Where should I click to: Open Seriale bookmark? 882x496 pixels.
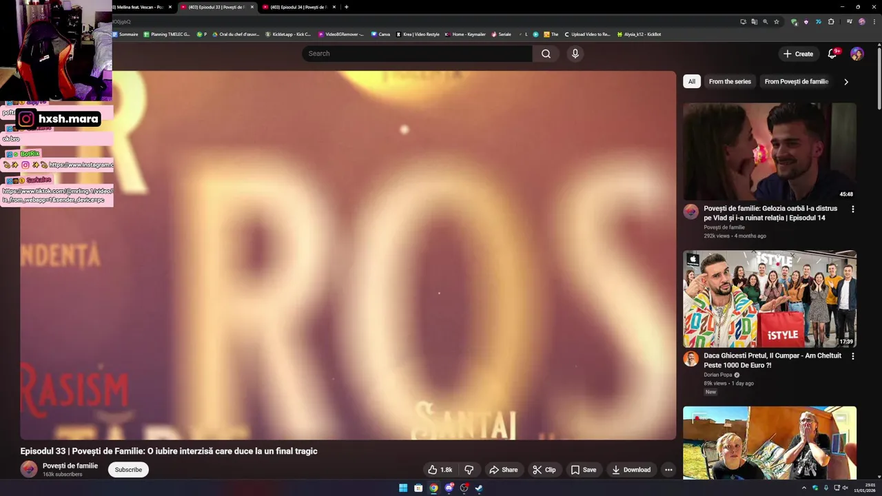501,34
